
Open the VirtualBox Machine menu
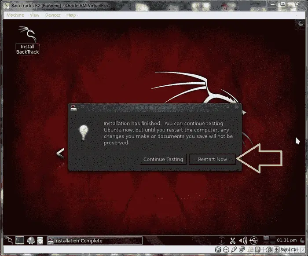[15, 15]
